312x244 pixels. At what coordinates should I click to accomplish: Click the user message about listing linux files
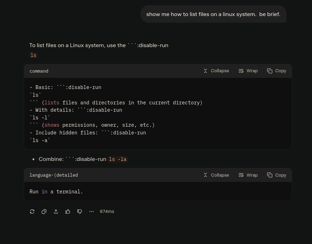[213, 14]
